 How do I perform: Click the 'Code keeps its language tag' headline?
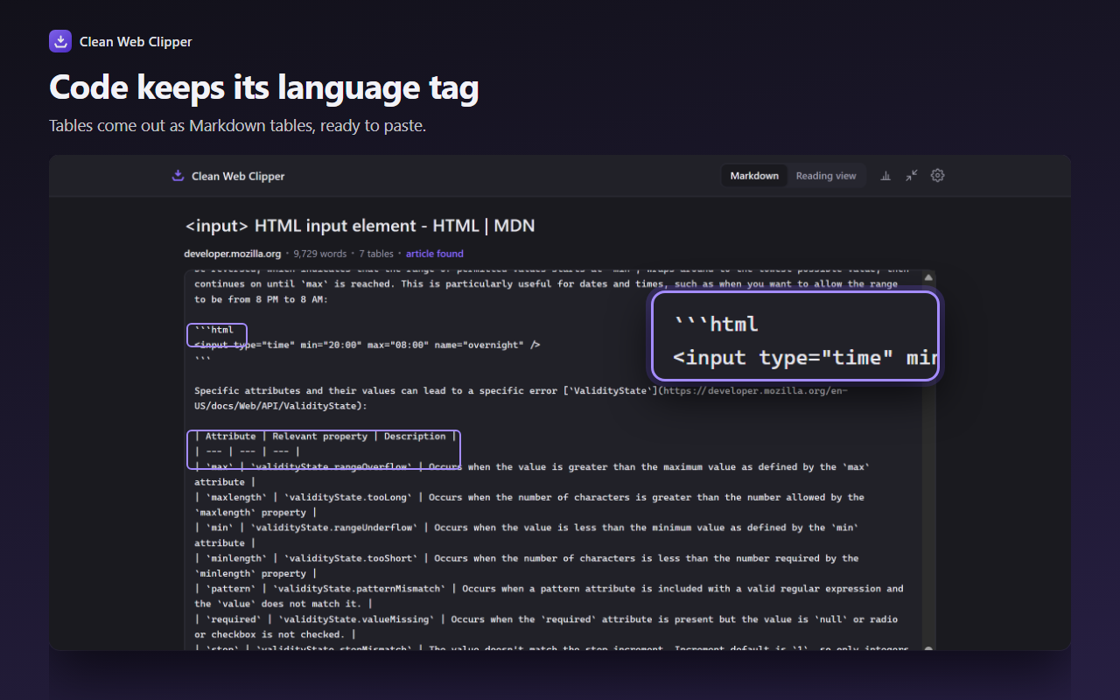[x=263, y=87]
